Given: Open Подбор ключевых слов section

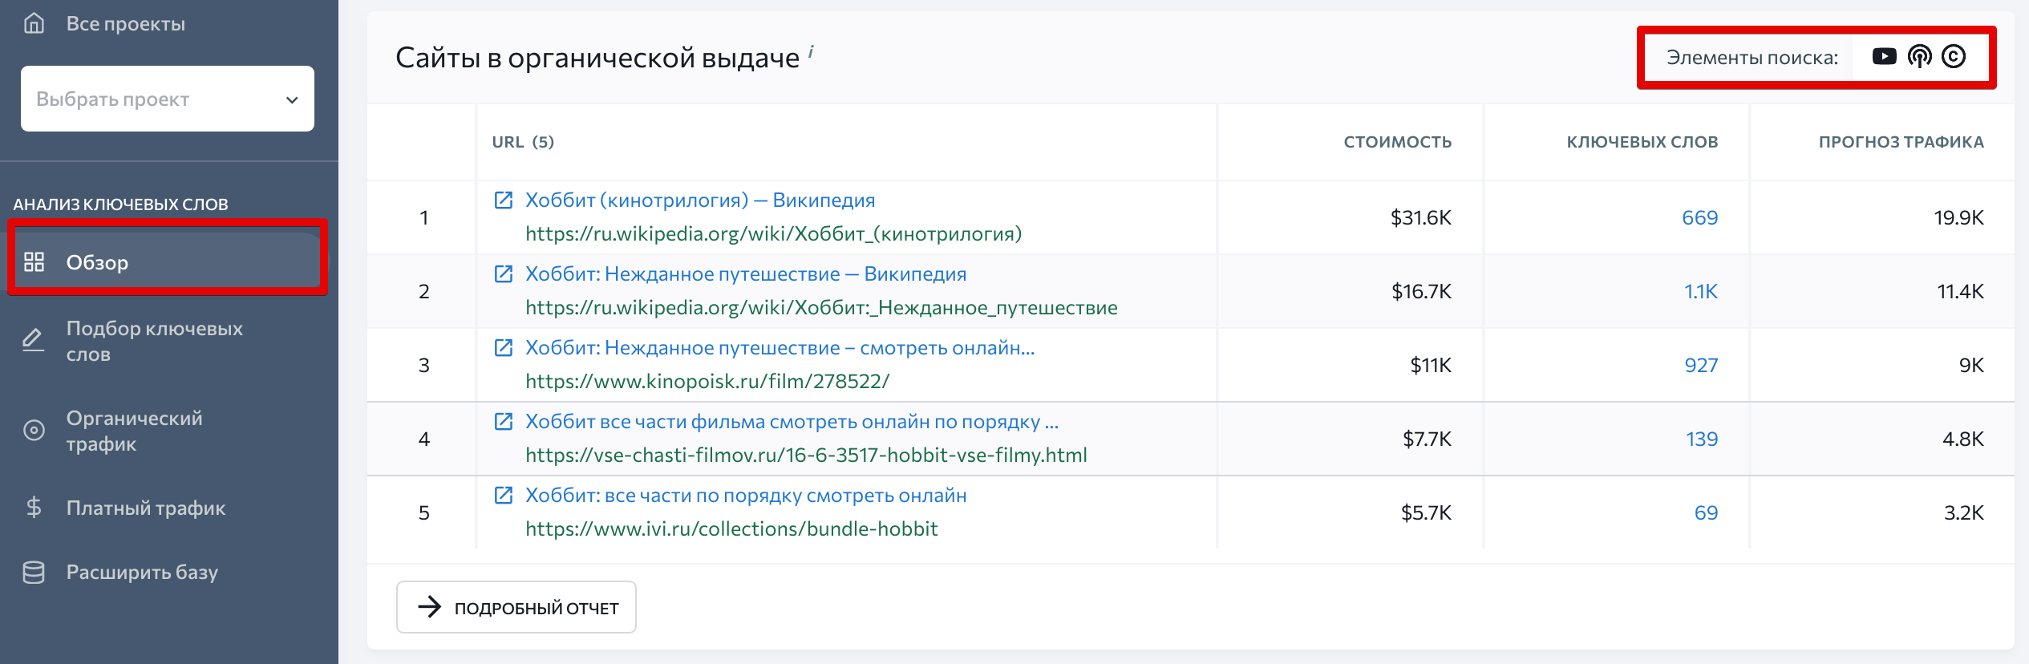Looking at the screenshot, I should [x=154, y=341].
